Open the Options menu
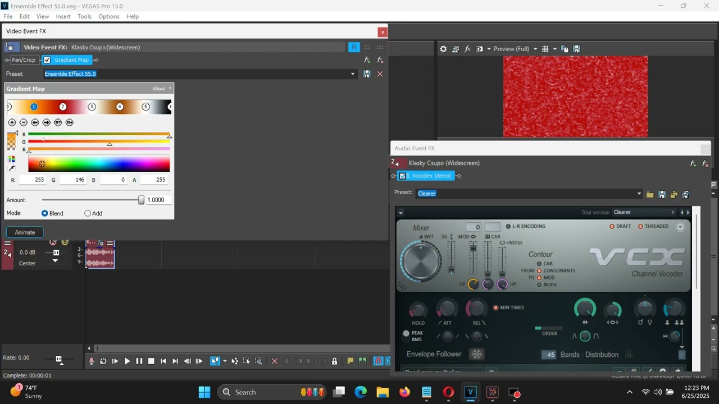This screenshot has height=404, width=719. pos(109,16)
